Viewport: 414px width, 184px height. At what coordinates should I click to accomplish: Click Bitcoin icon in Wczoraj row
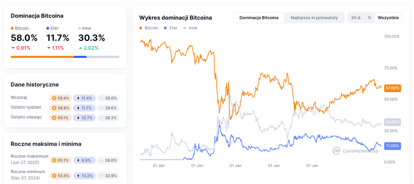[x=54, y=98]
